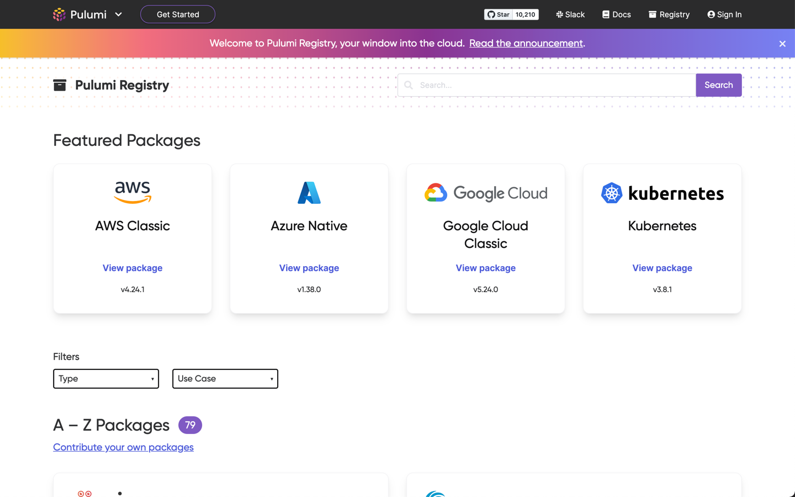The image size is (795, 497).
Task: View package for Google Cloud Classic
Action: point(486,268)
